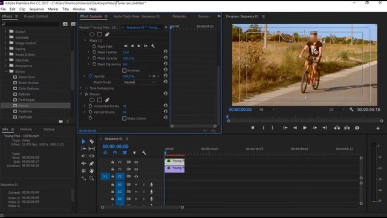Toggle snap magnet in timeline

point(115,153)
